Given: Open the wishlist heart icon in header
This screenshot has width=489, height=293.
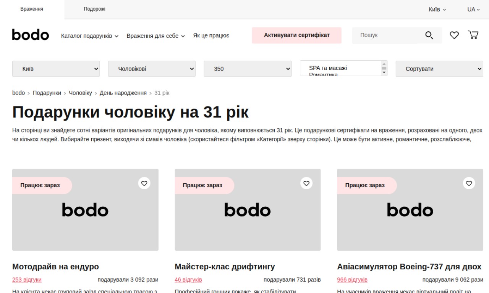Looking at the screenshot, I should coord(454,35).
